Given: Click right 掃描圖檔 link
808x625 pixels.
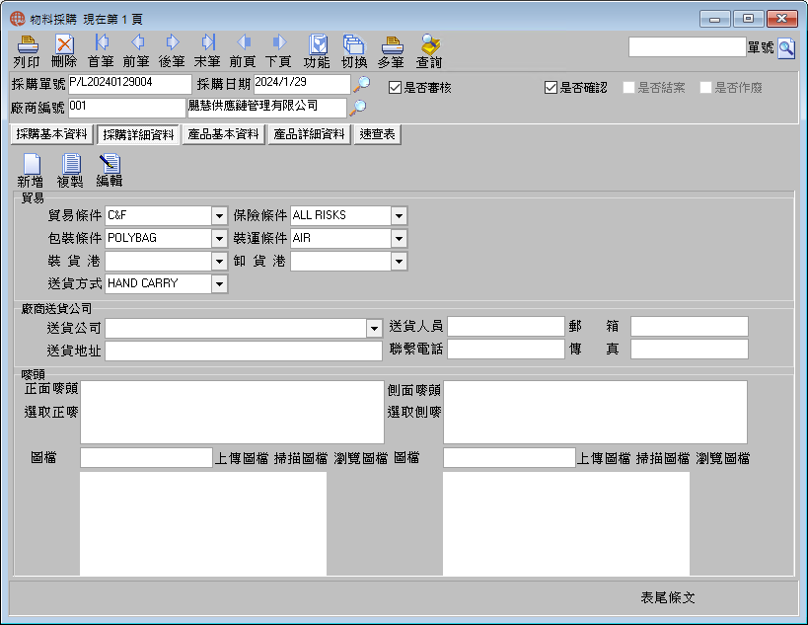Looking at the screenshot, I should [663, 458].
